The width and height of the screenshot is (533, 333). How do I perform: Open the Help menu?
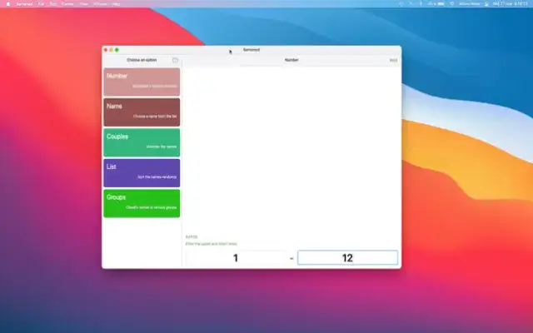point(116,4)
